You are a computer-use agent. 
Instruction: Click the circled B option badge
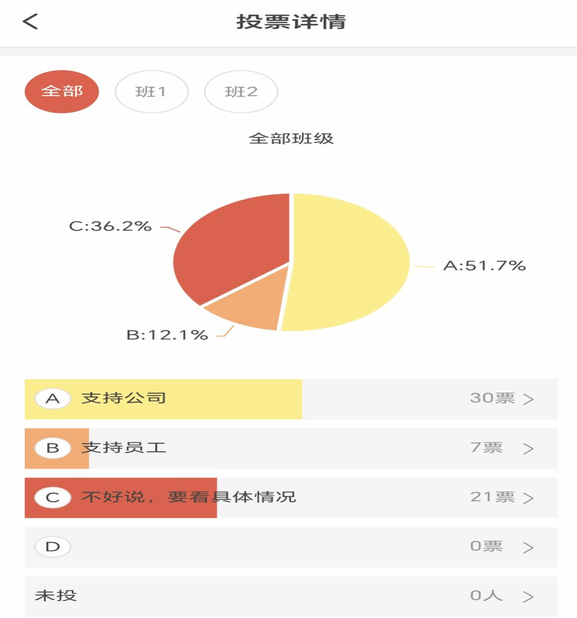click(x=53, y=448)
